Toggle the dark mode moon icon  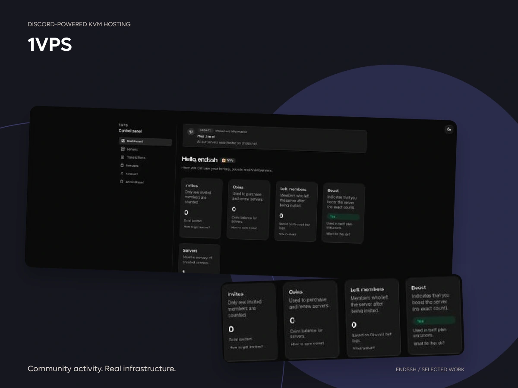pyautogui.click(x=449, y=129)
